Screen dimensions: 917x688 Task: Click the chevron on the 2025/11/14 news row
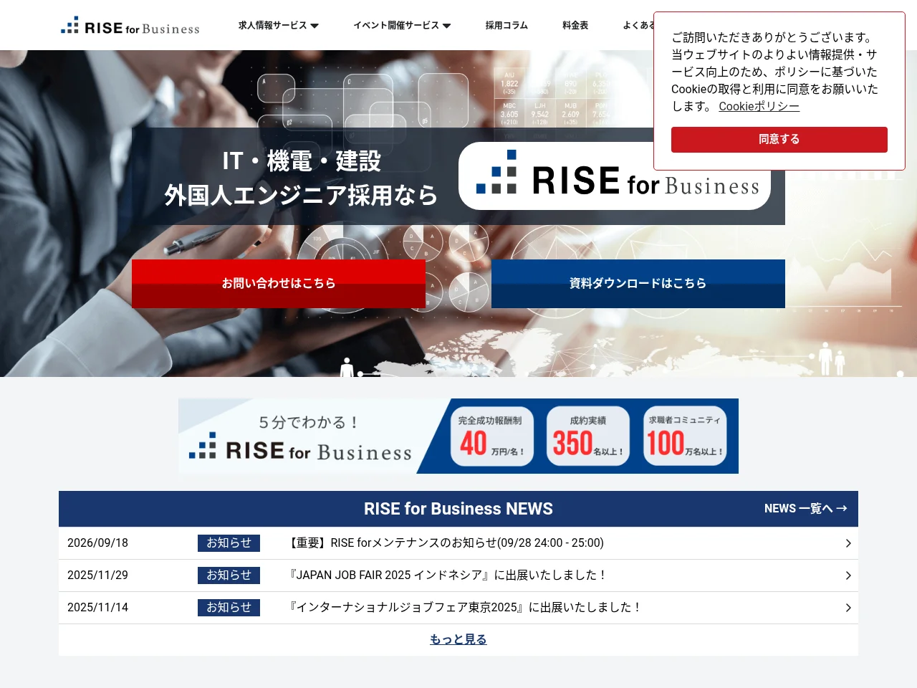click(848, 608)
